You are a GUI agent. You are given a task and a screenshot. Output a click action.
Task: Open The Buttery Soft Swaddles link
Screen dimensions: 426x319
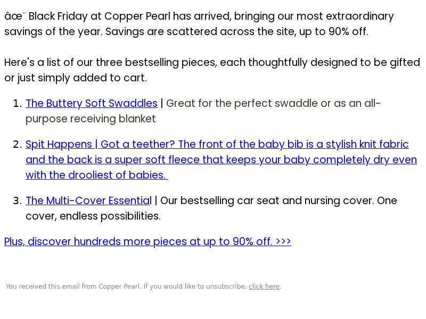92,103
